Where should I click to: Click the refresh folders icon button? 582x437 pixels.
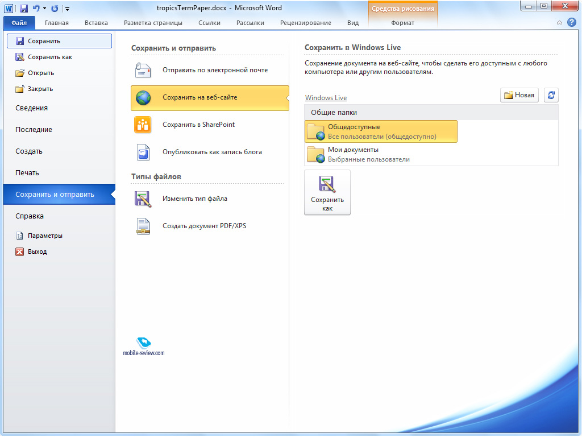[551, 95]
